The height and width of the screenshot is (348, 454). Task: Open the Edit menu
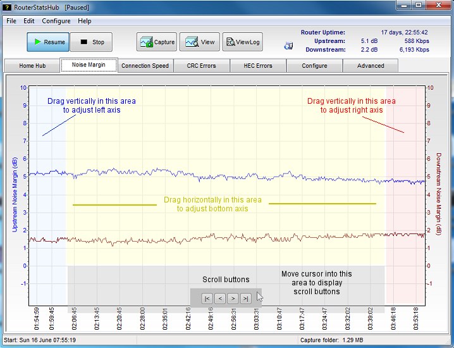(x=29, y=21)
